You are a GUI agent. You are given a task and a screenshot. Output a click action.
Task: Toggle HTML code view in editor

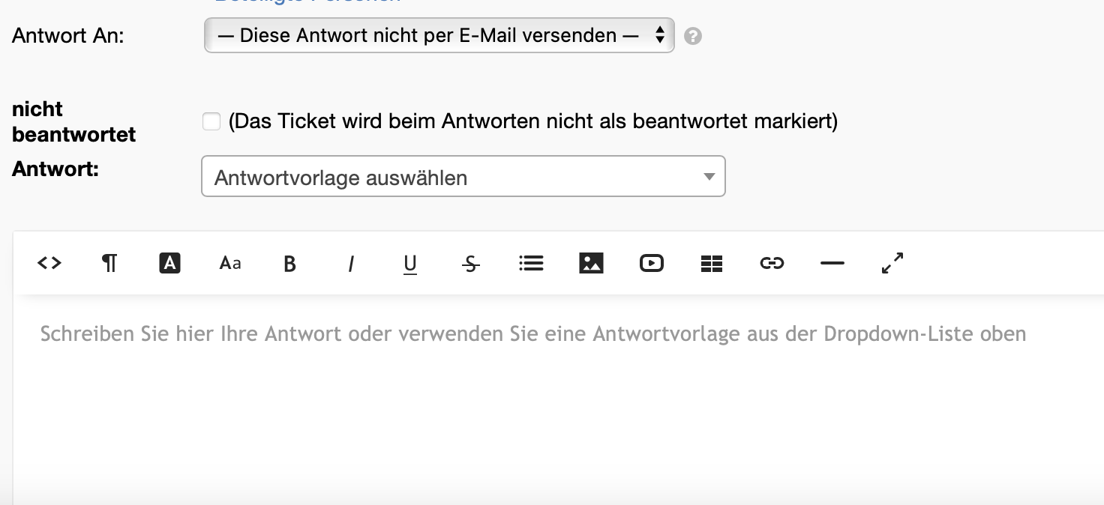49,263
